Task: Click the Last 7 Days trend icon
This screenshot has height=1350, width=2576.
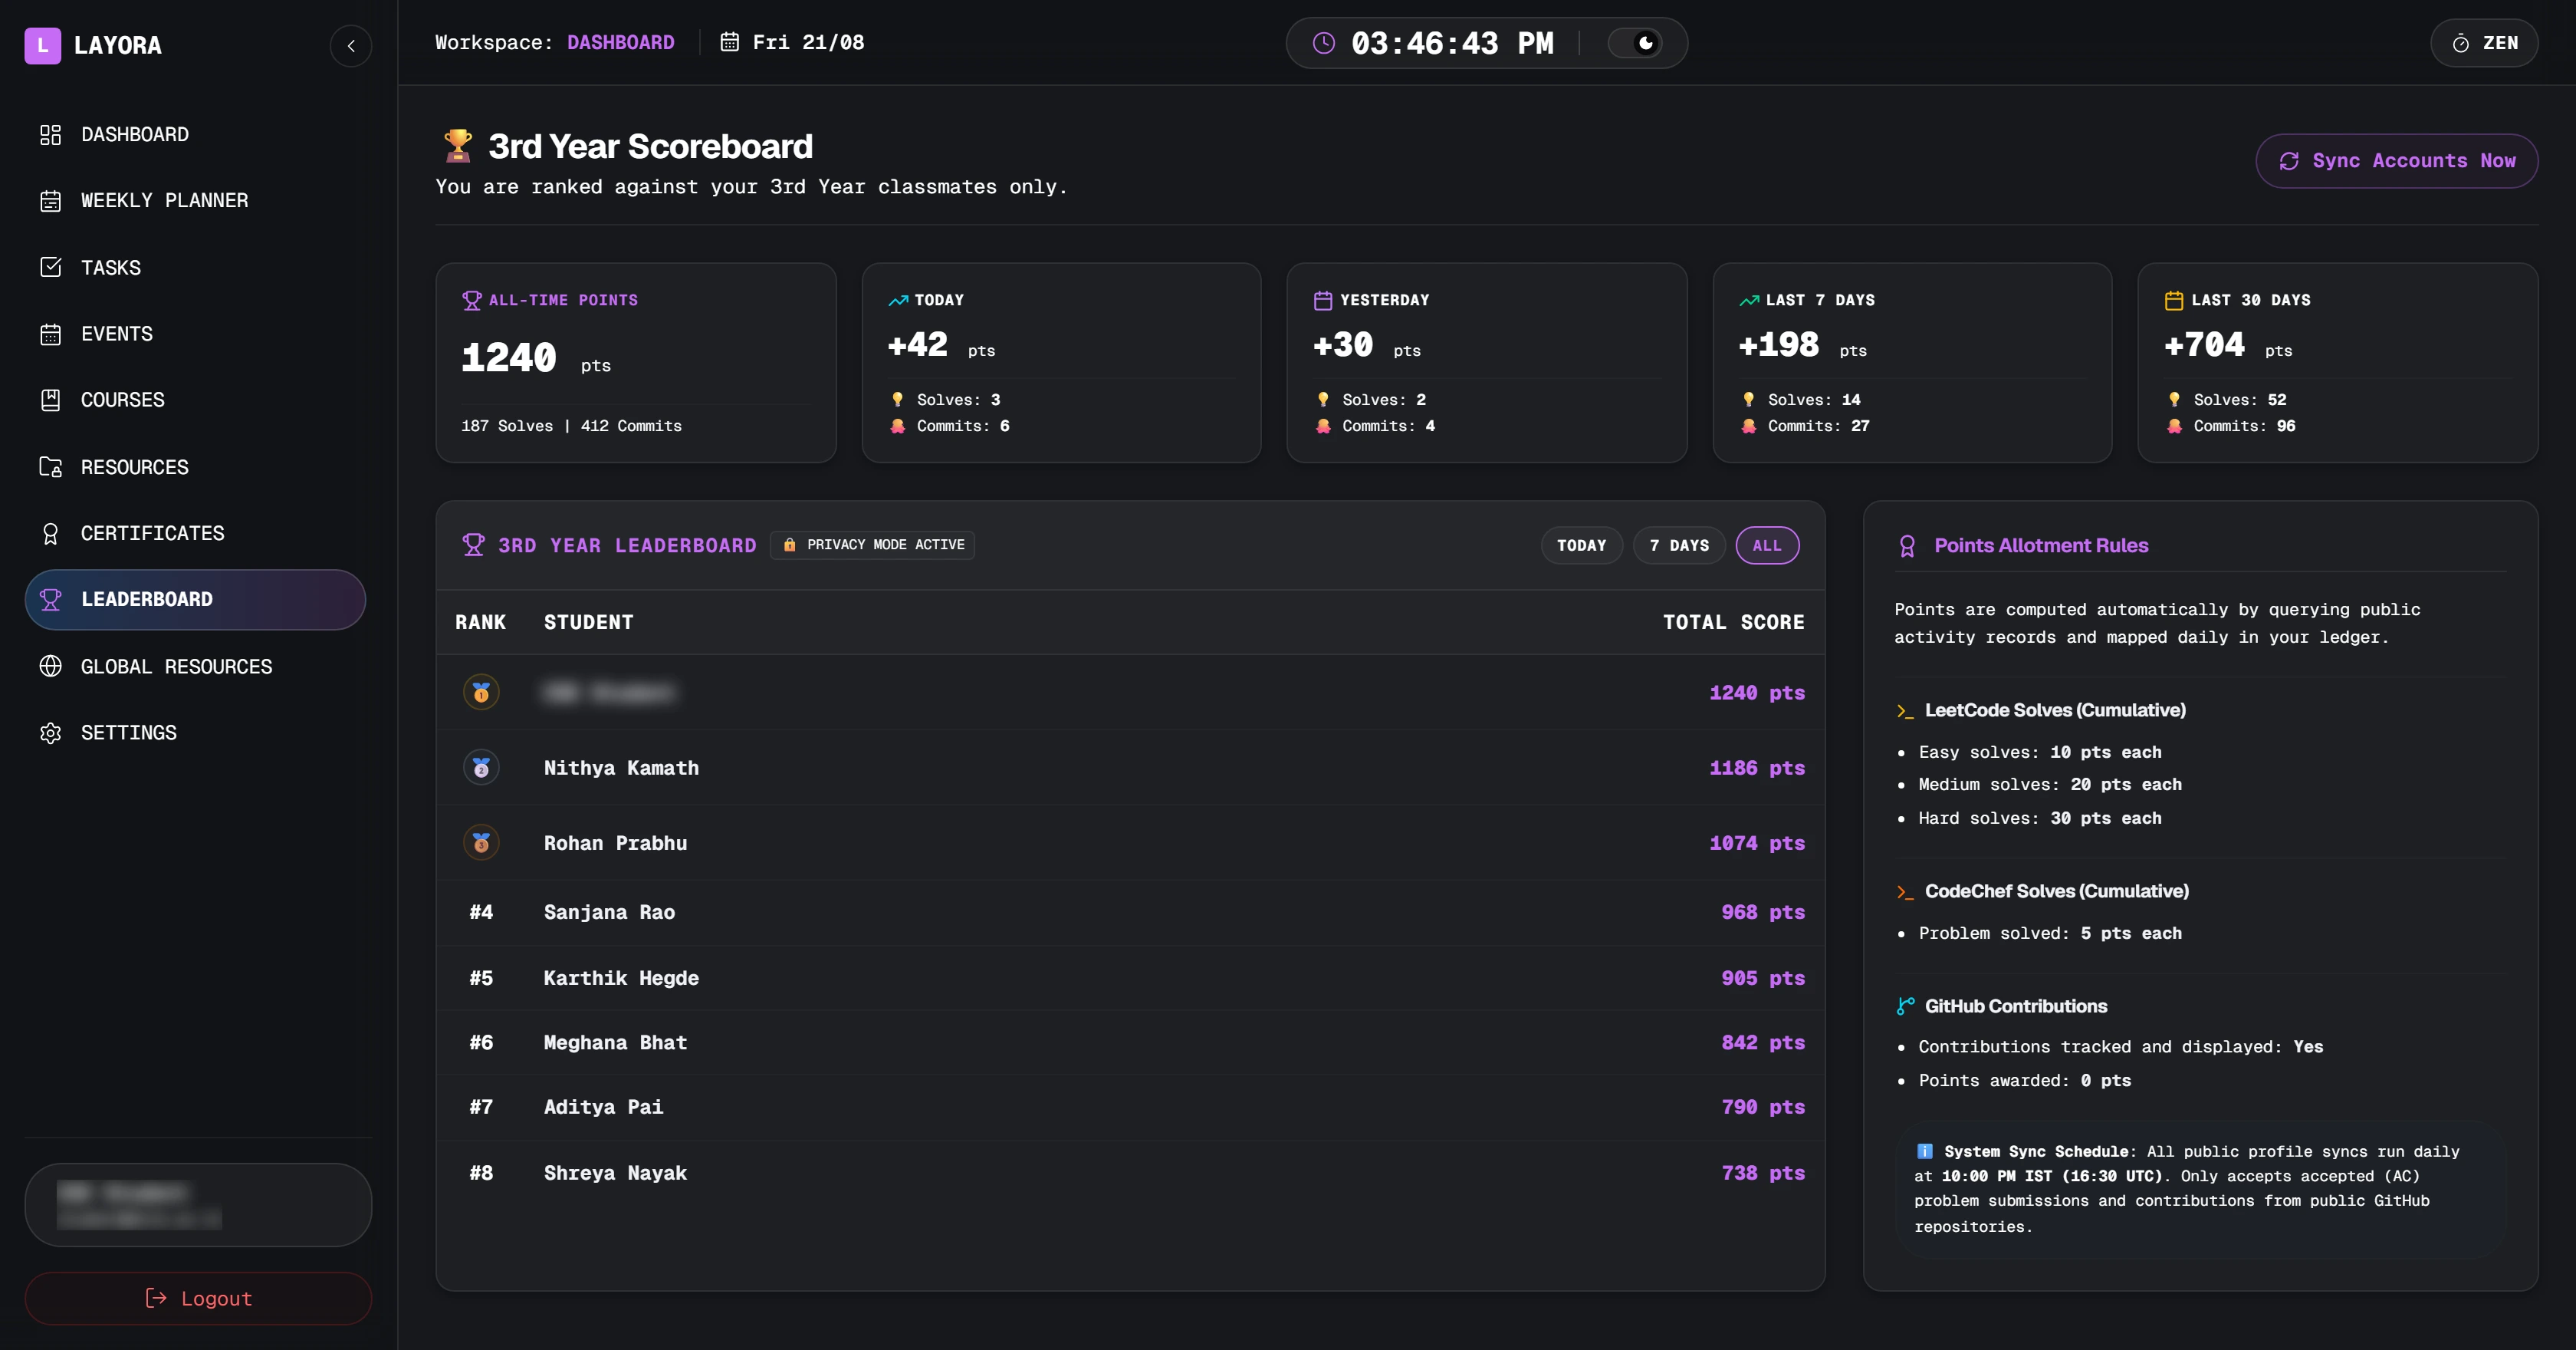Action: [x=1749, y=300]
